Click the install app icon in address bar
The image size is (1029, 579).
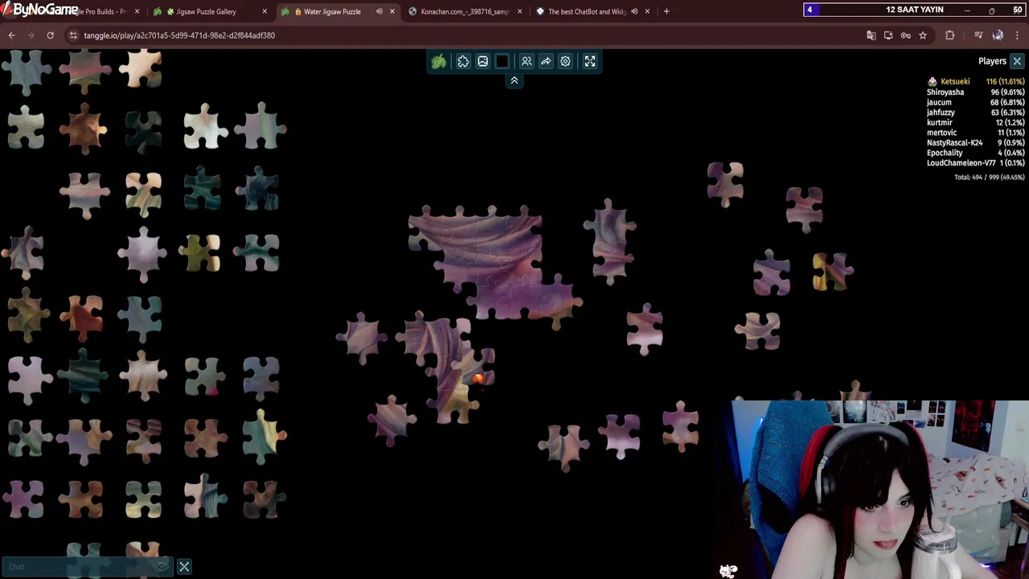pyautogui.click(x=888, y=35)
